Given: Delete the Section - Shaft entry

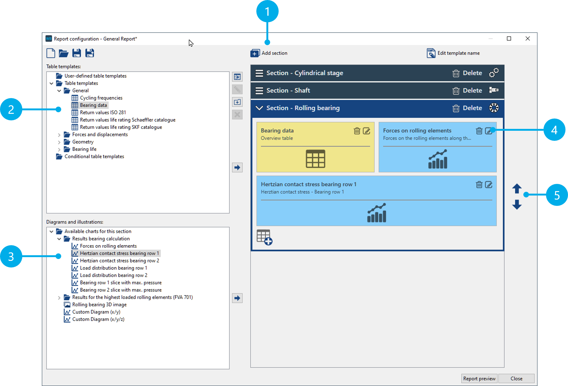Looking at the screenshot, I should (467, 91).
